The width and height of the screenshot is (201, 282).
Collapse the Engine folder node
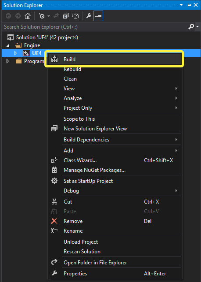[x=8, y=45]
